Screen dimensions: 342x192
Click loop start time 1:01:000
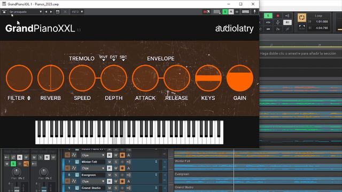[x=322, y=21]
